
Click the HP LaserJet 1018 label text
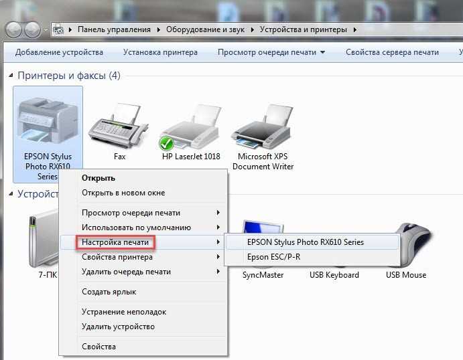coord(191,157)
